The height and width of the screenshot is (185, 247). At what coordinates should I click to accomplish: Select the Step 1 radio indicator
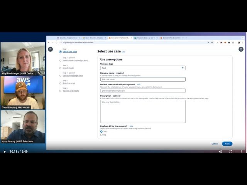60,52
